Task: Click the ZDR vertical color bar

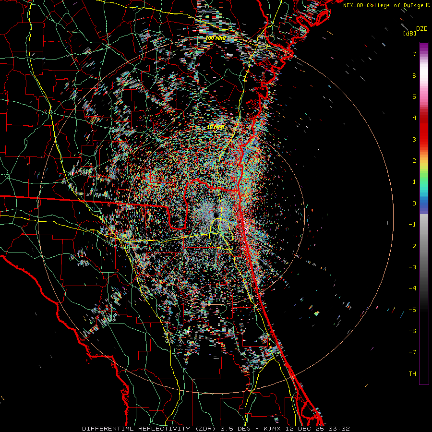Action: point(424,213)
